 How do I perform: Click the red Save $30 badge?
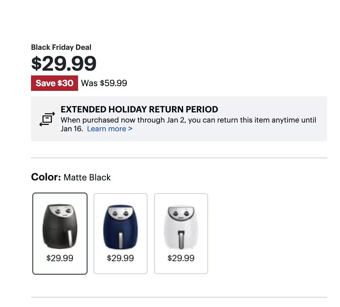pos(55,83)
